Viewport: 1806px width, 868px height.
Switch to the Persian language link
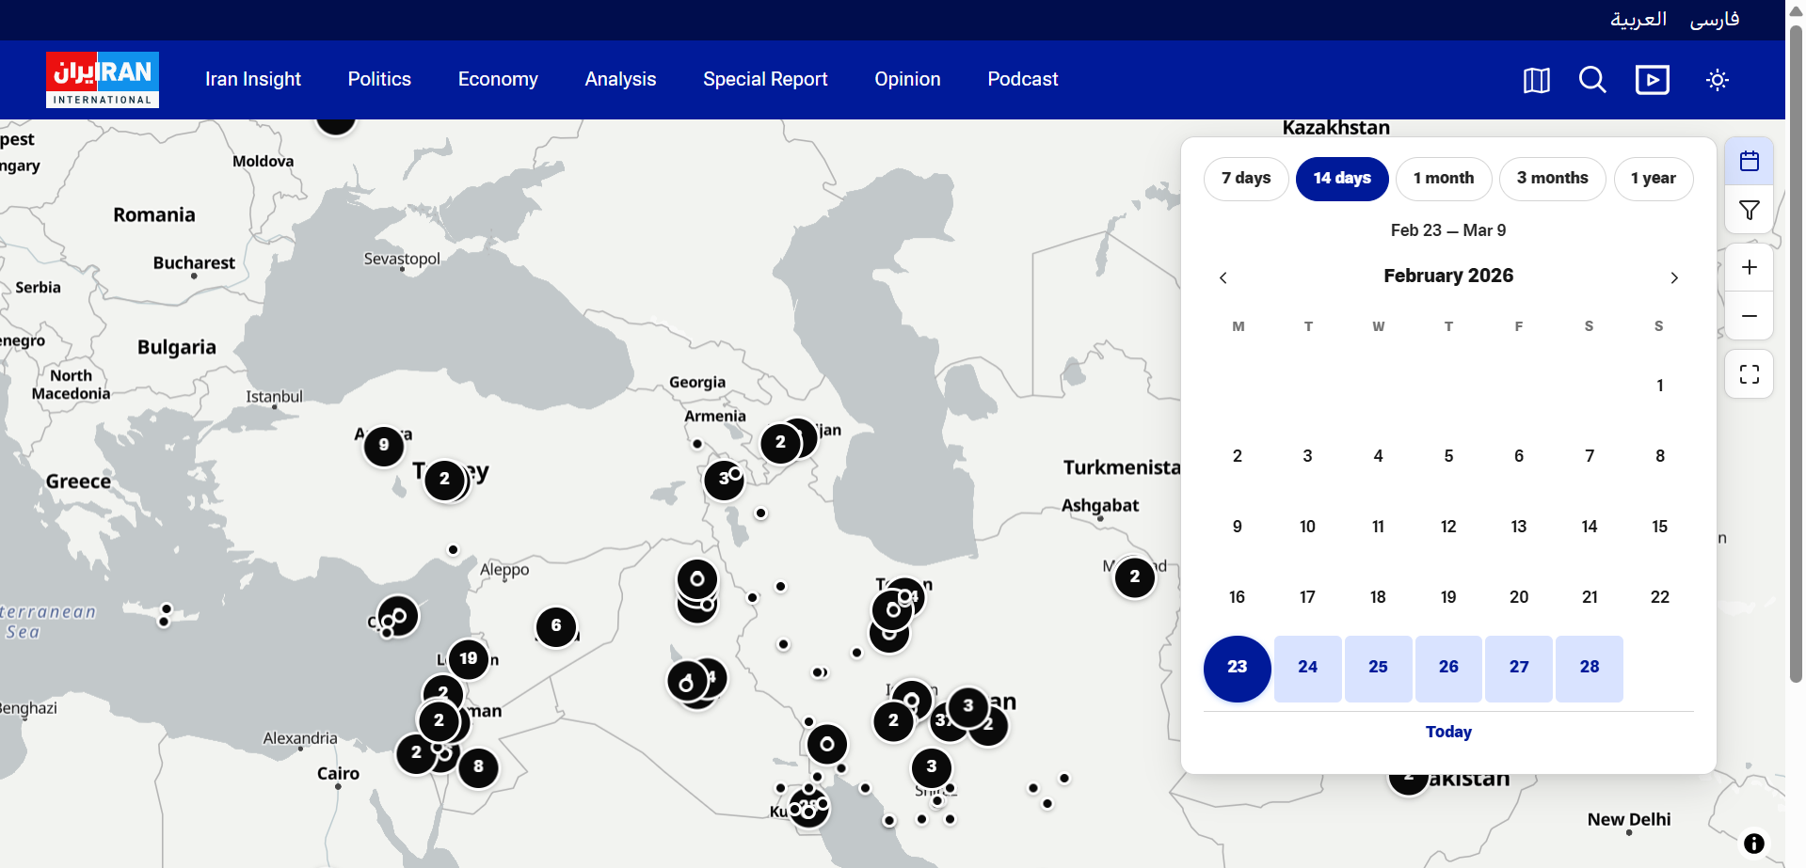[x=1714, y=20]
